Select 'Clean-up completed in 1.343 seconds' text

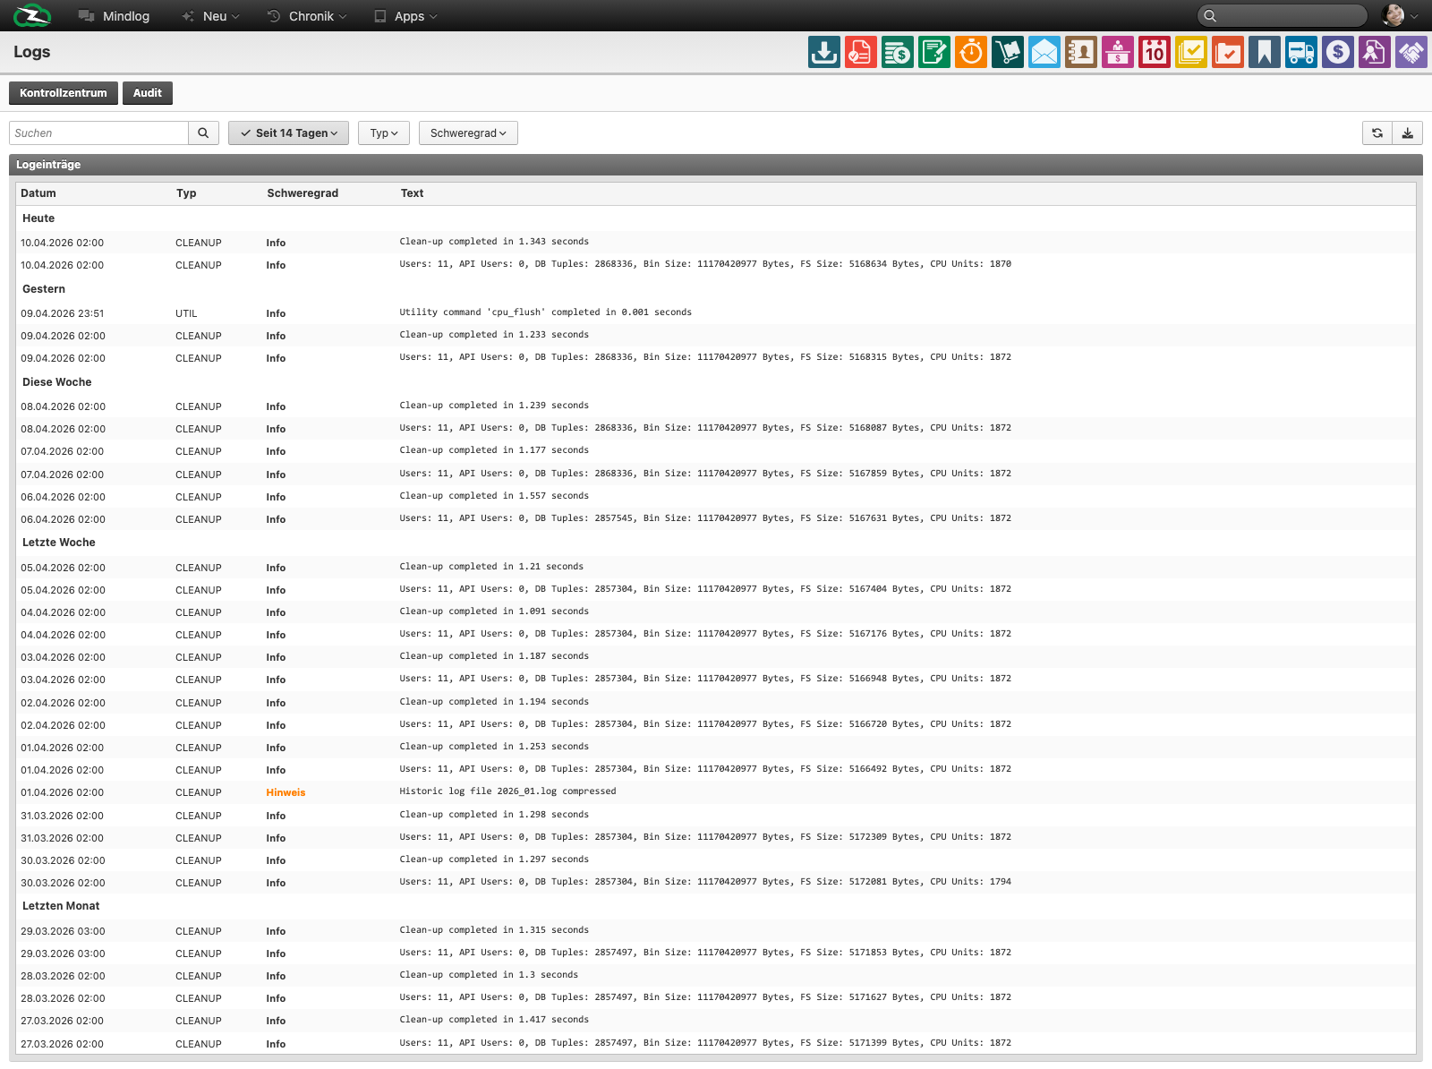coord(494,242)
